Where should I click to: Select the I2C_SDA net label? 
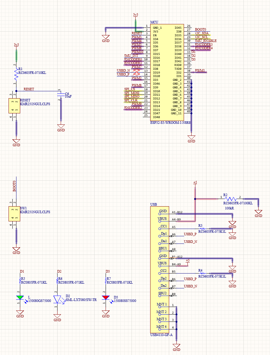tap(202, 33)
